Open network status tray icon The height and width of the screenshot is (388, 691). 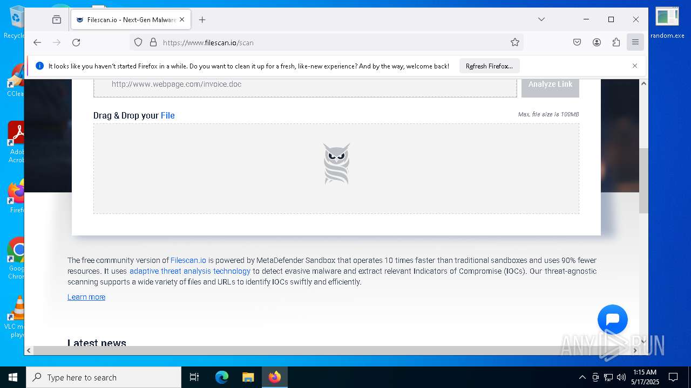point(608,377)
